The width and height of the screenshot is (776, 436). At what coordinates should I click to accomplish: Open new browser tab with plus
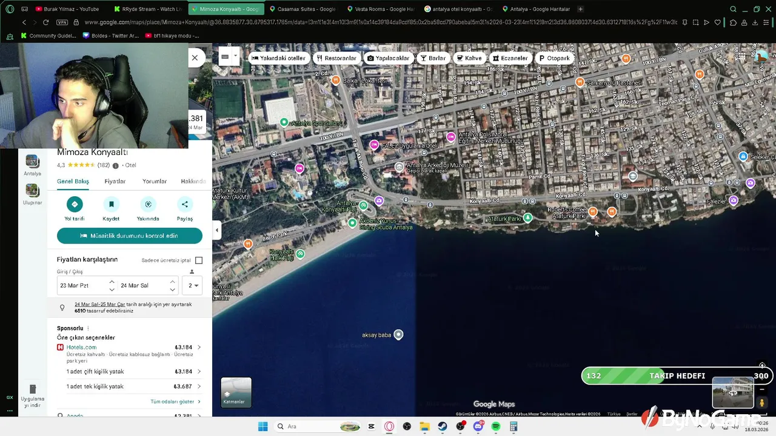[x=580, y=9]
